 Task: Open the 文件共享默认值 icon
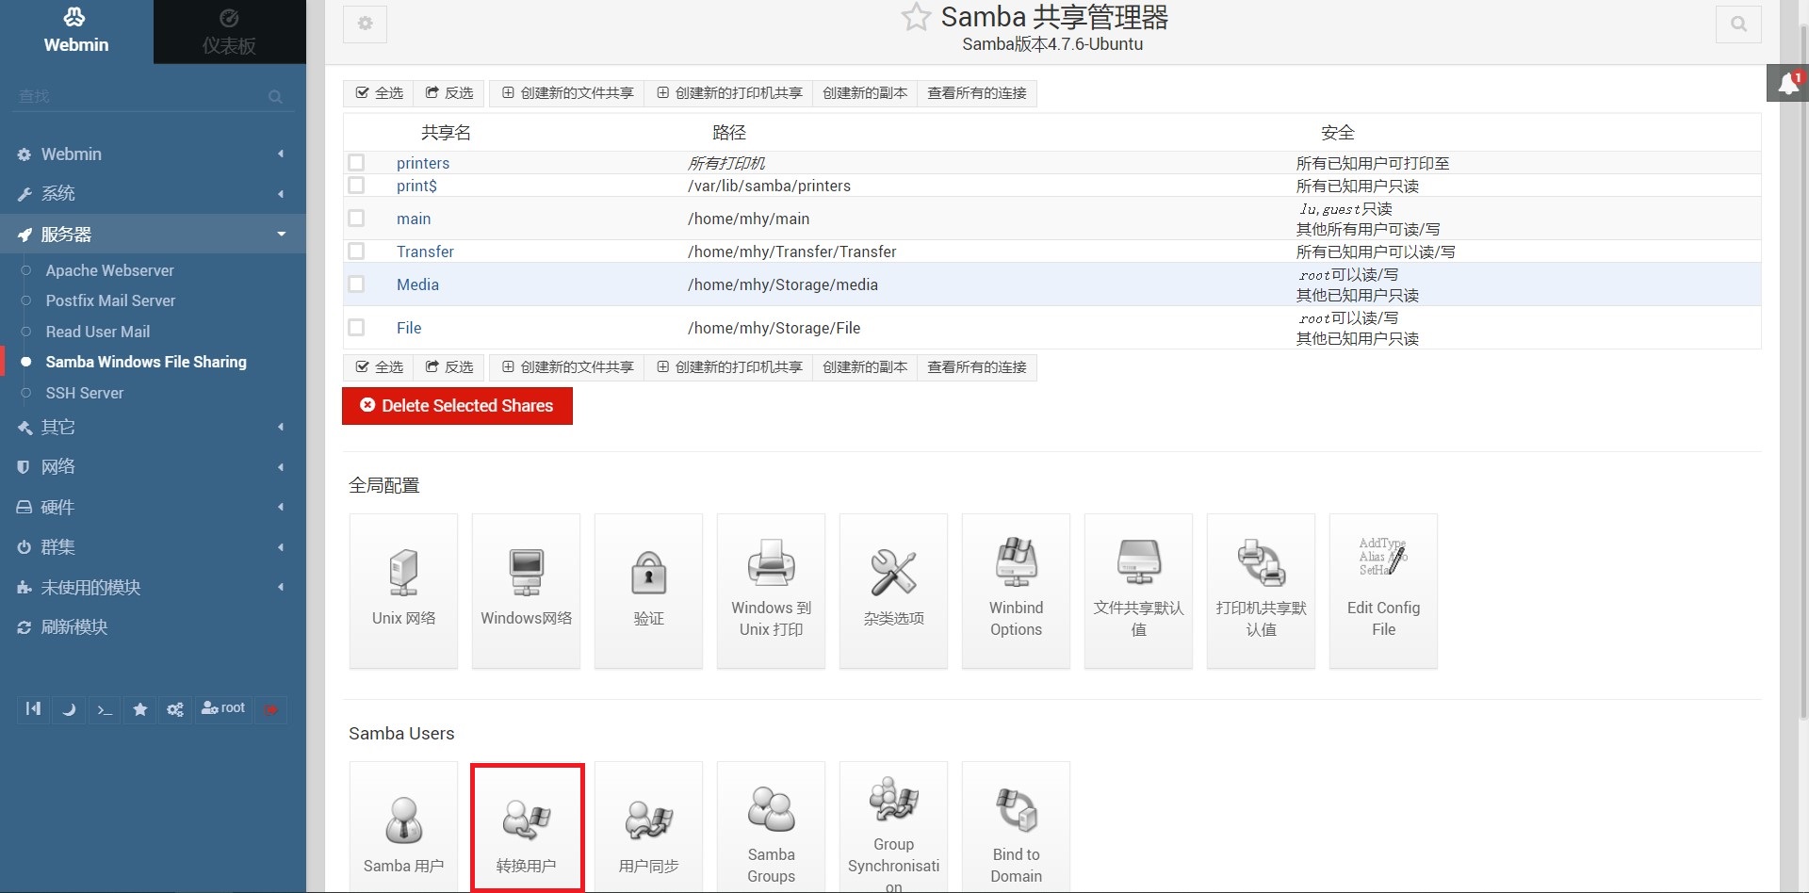coord(1138,591)
